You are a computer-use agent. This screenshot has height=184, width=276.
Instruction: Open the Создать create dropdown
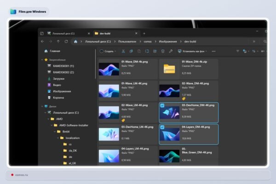108,51
